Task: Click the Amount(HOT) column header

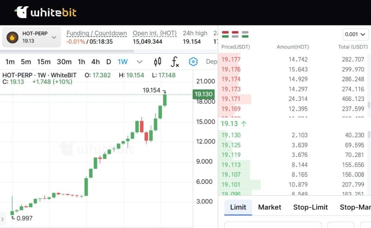Action: point(293,47)
